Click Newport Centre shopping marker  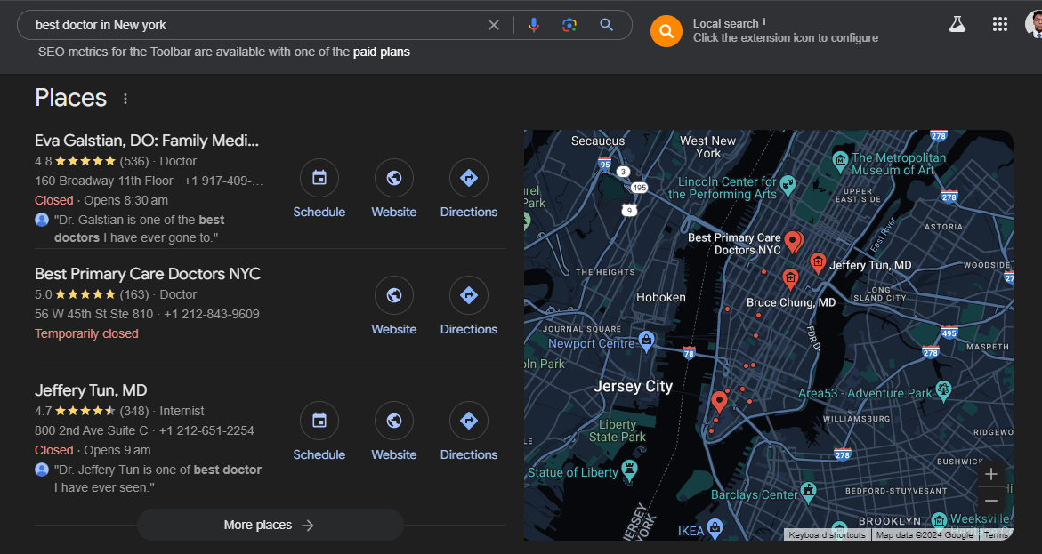(645, 341)
